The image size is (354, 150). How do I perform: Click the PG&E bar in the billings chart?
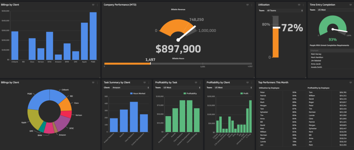click(x=93, y=36)
